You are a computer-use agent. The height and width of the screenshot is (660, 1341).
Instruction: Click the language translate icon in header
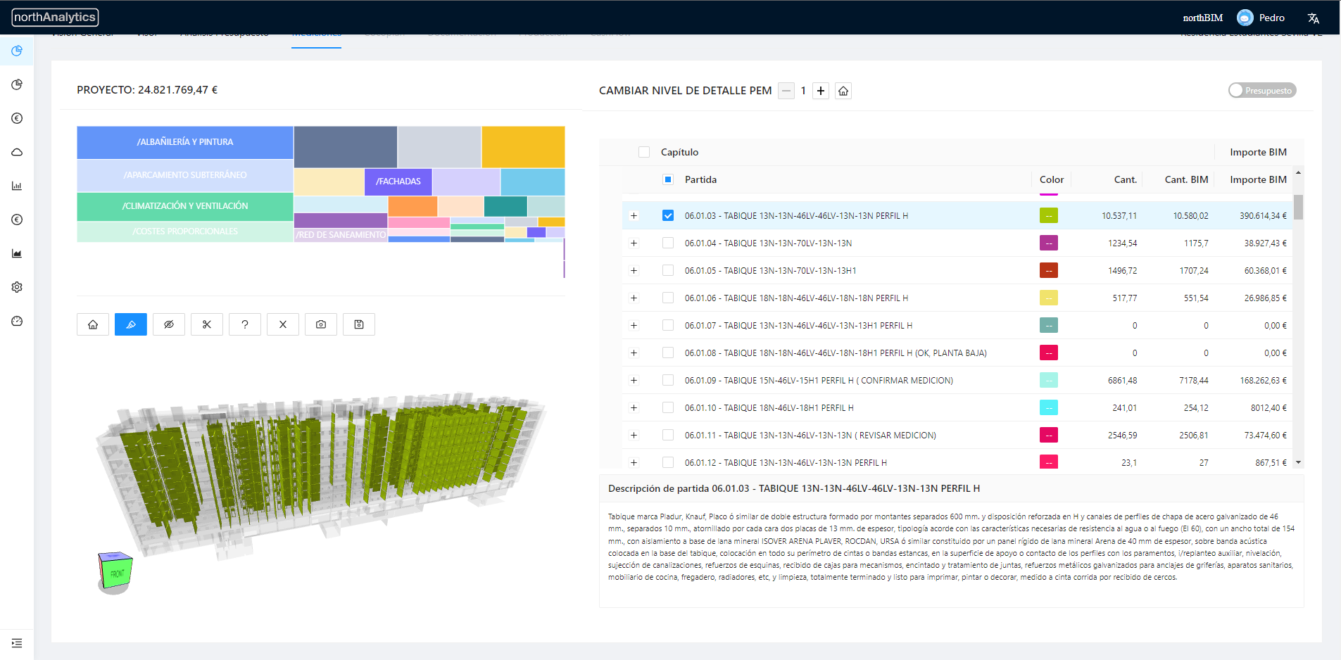coord(1313,18)
